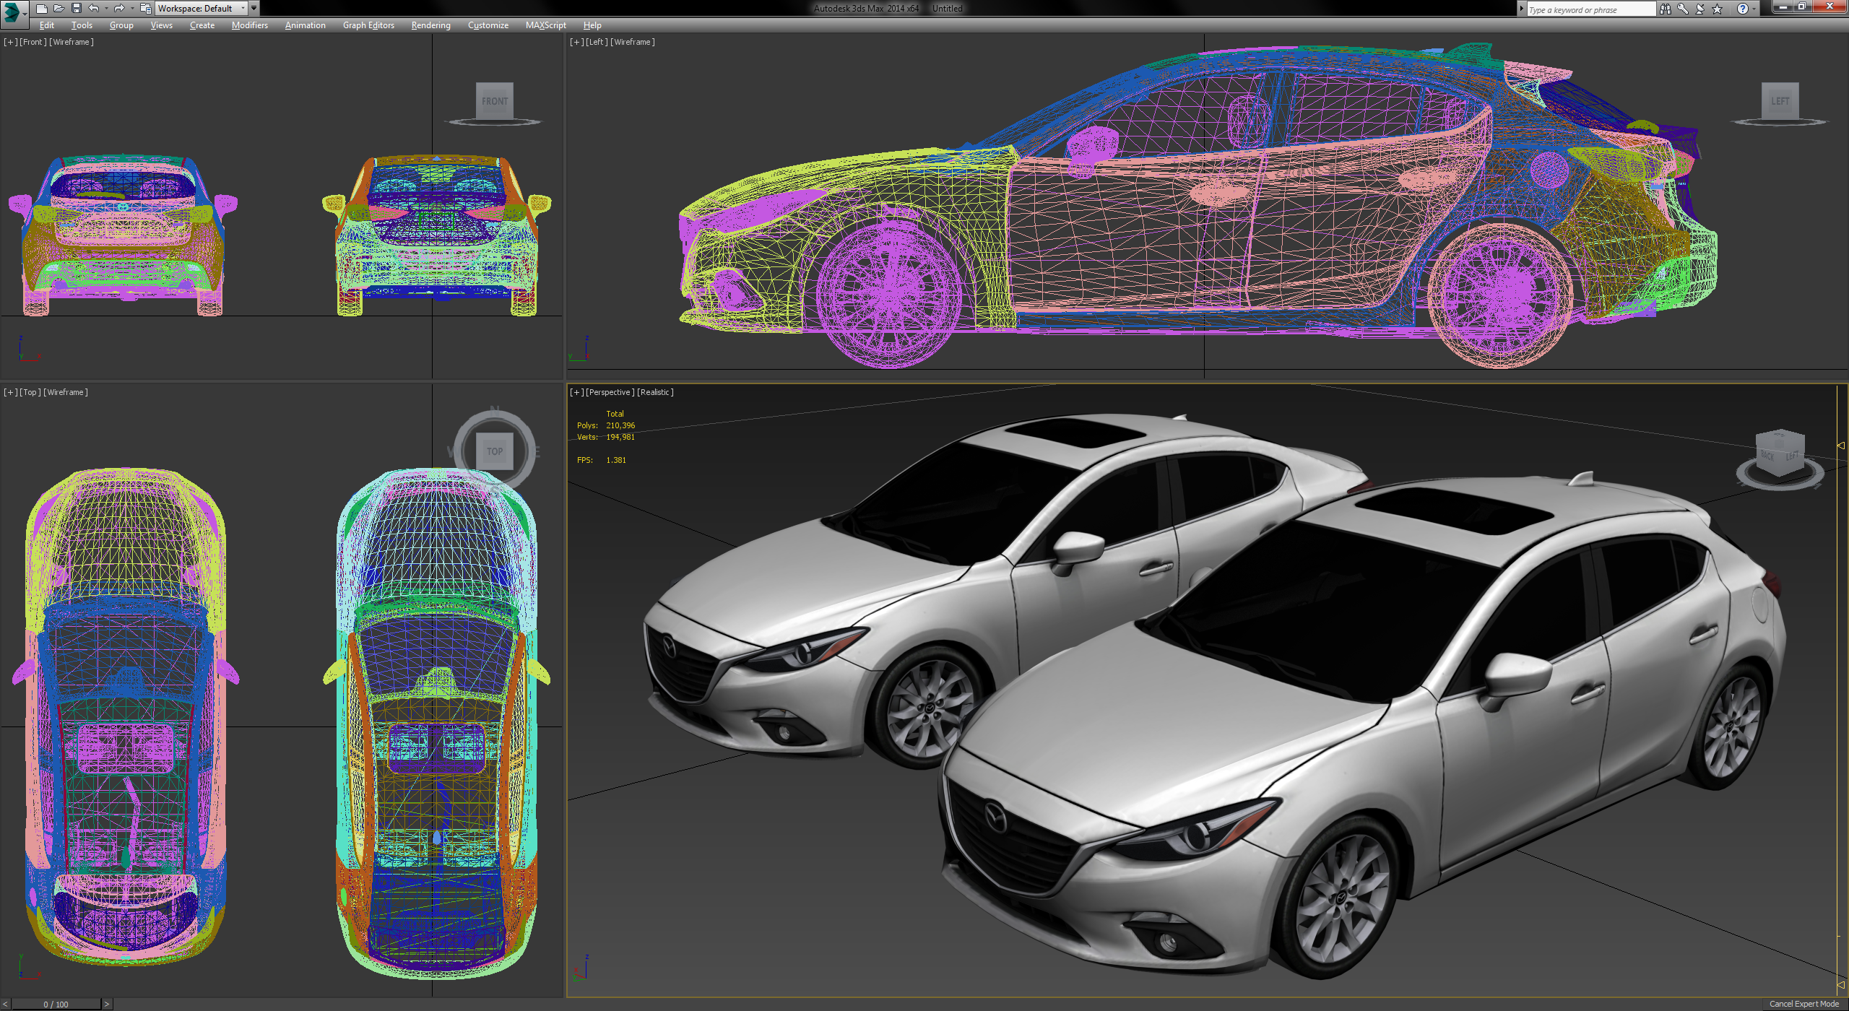Open the Undo history dropdown arrow
1849x1011 pixels.
(x=105, y=9)
